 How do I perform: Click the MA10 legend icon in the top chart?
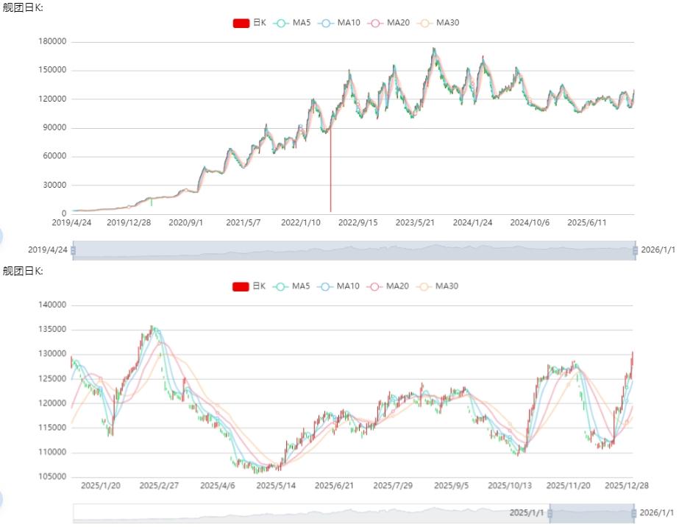(324, 23)
